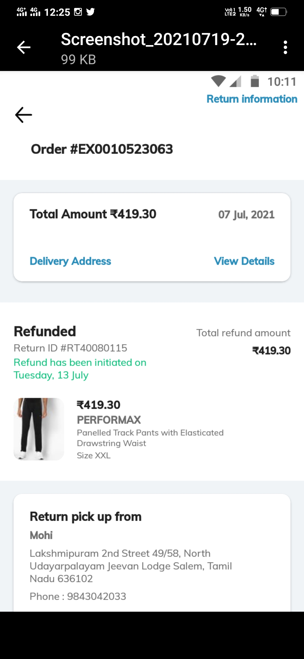Tap the Total Amount ₹419.30 label
304x659 pixels.
(x=93, y=214)
